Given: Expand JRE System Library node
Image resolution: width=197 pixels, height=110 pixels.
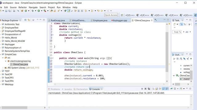Looking at the screenshot, I should 3,68.
